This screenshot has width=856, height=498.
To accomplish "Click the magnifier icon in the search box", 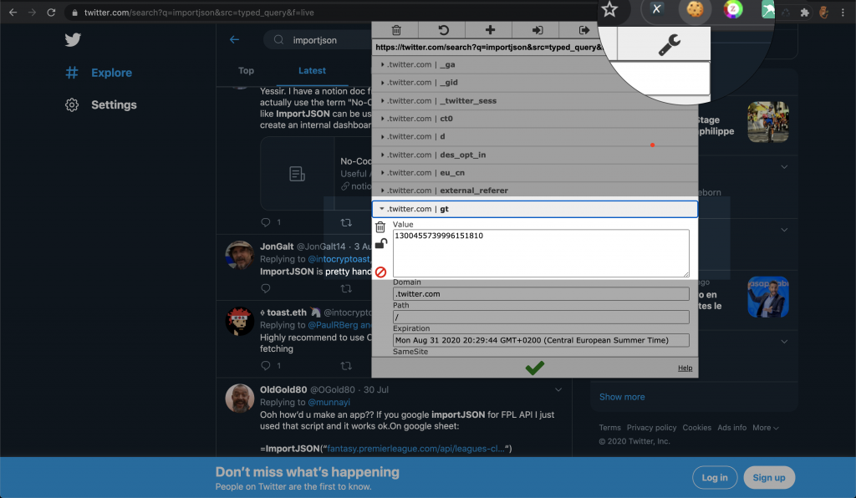I will tap(278, 40).
